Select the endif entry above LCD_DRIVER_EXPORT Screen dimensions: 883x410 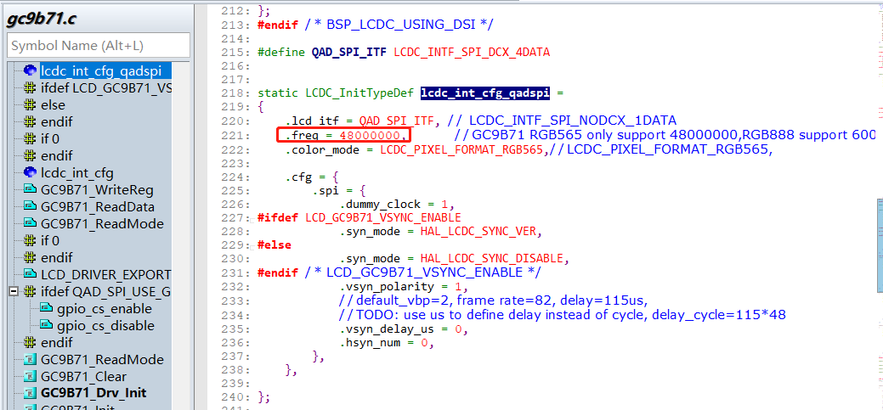pos(56,257)
